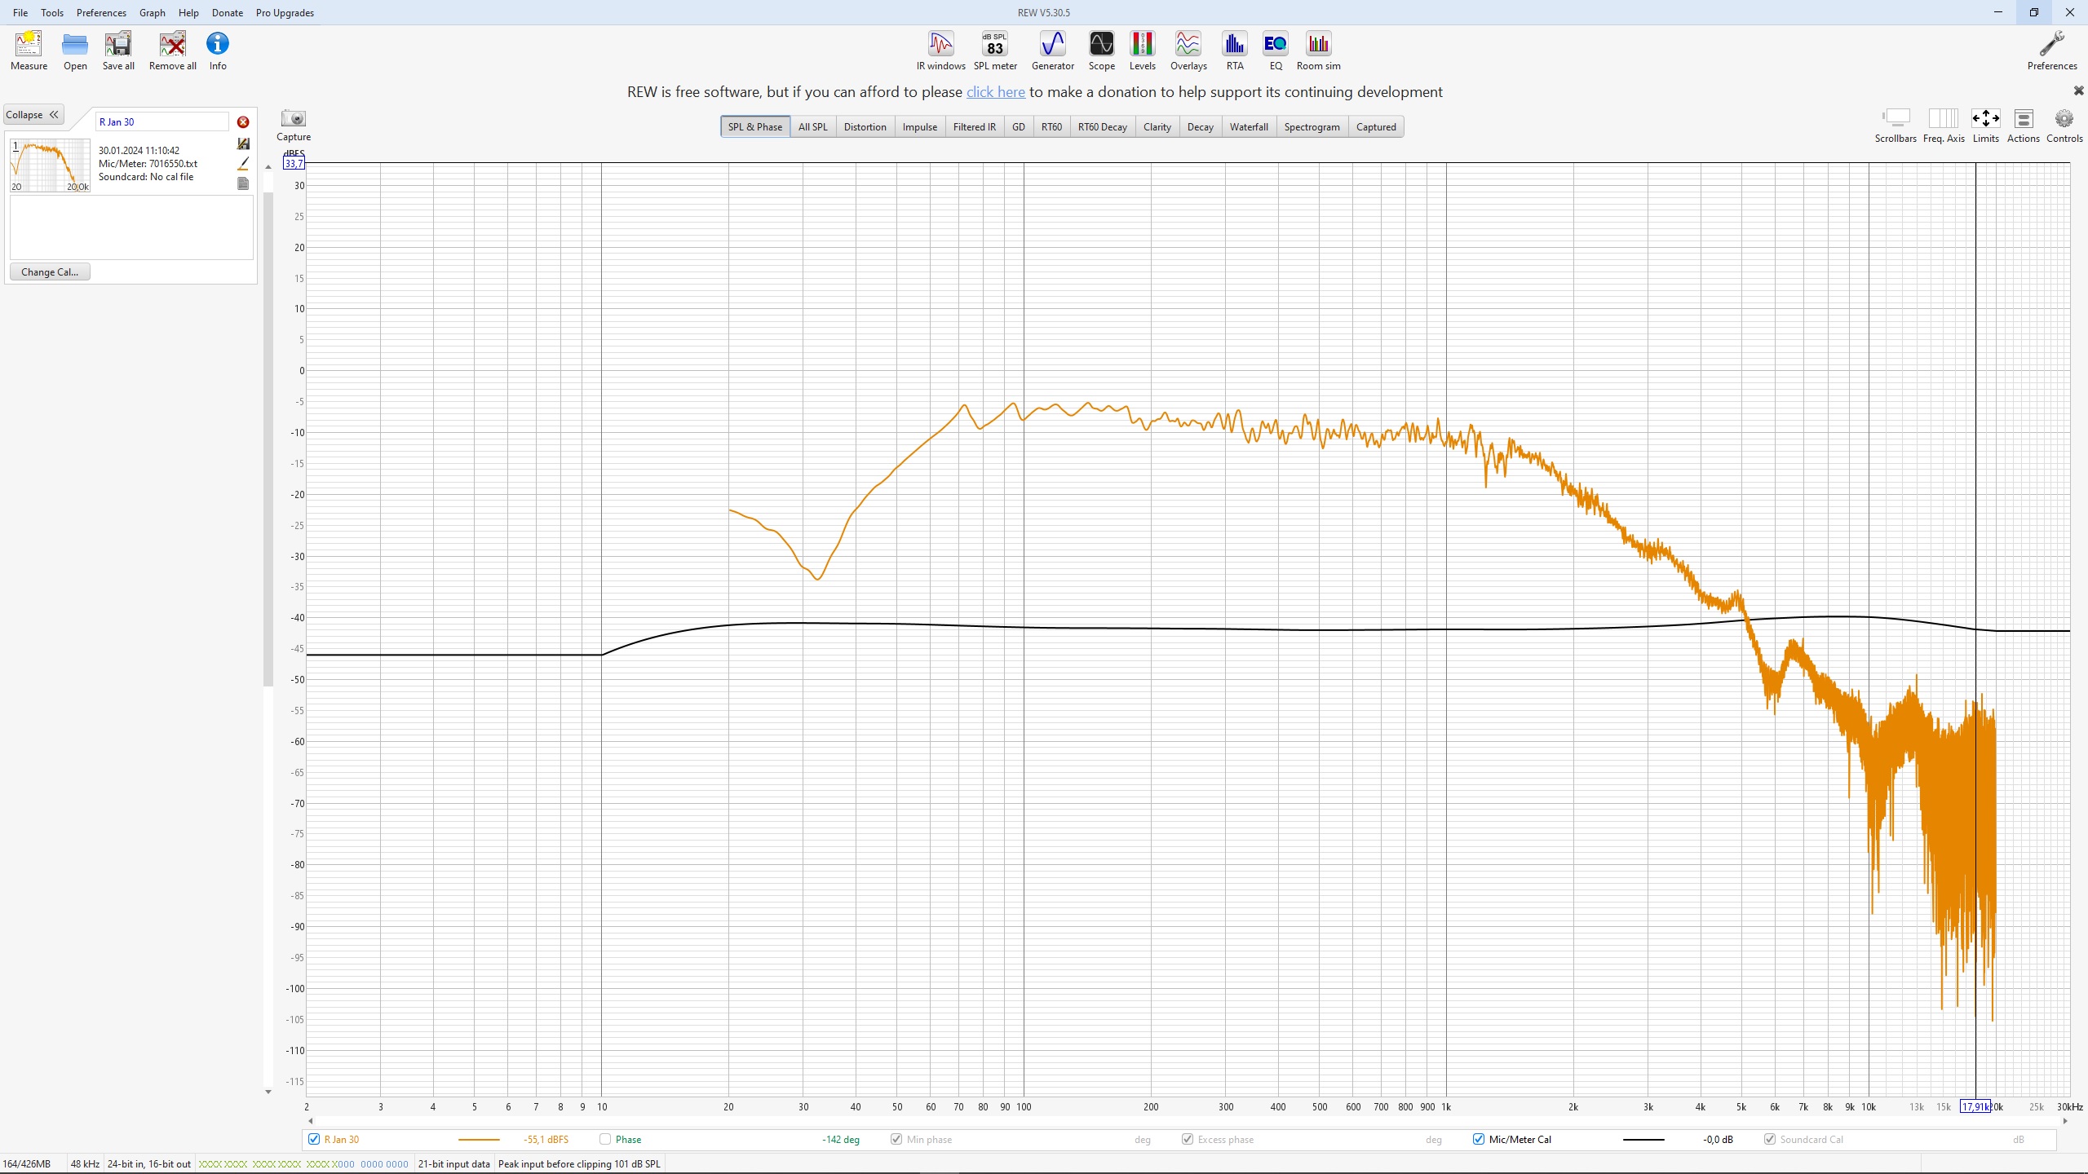Viewport: 2088px width, 1174px height.
Task: Toggle the Excess phase checkbox
Action: (x=1188, y=1139)
